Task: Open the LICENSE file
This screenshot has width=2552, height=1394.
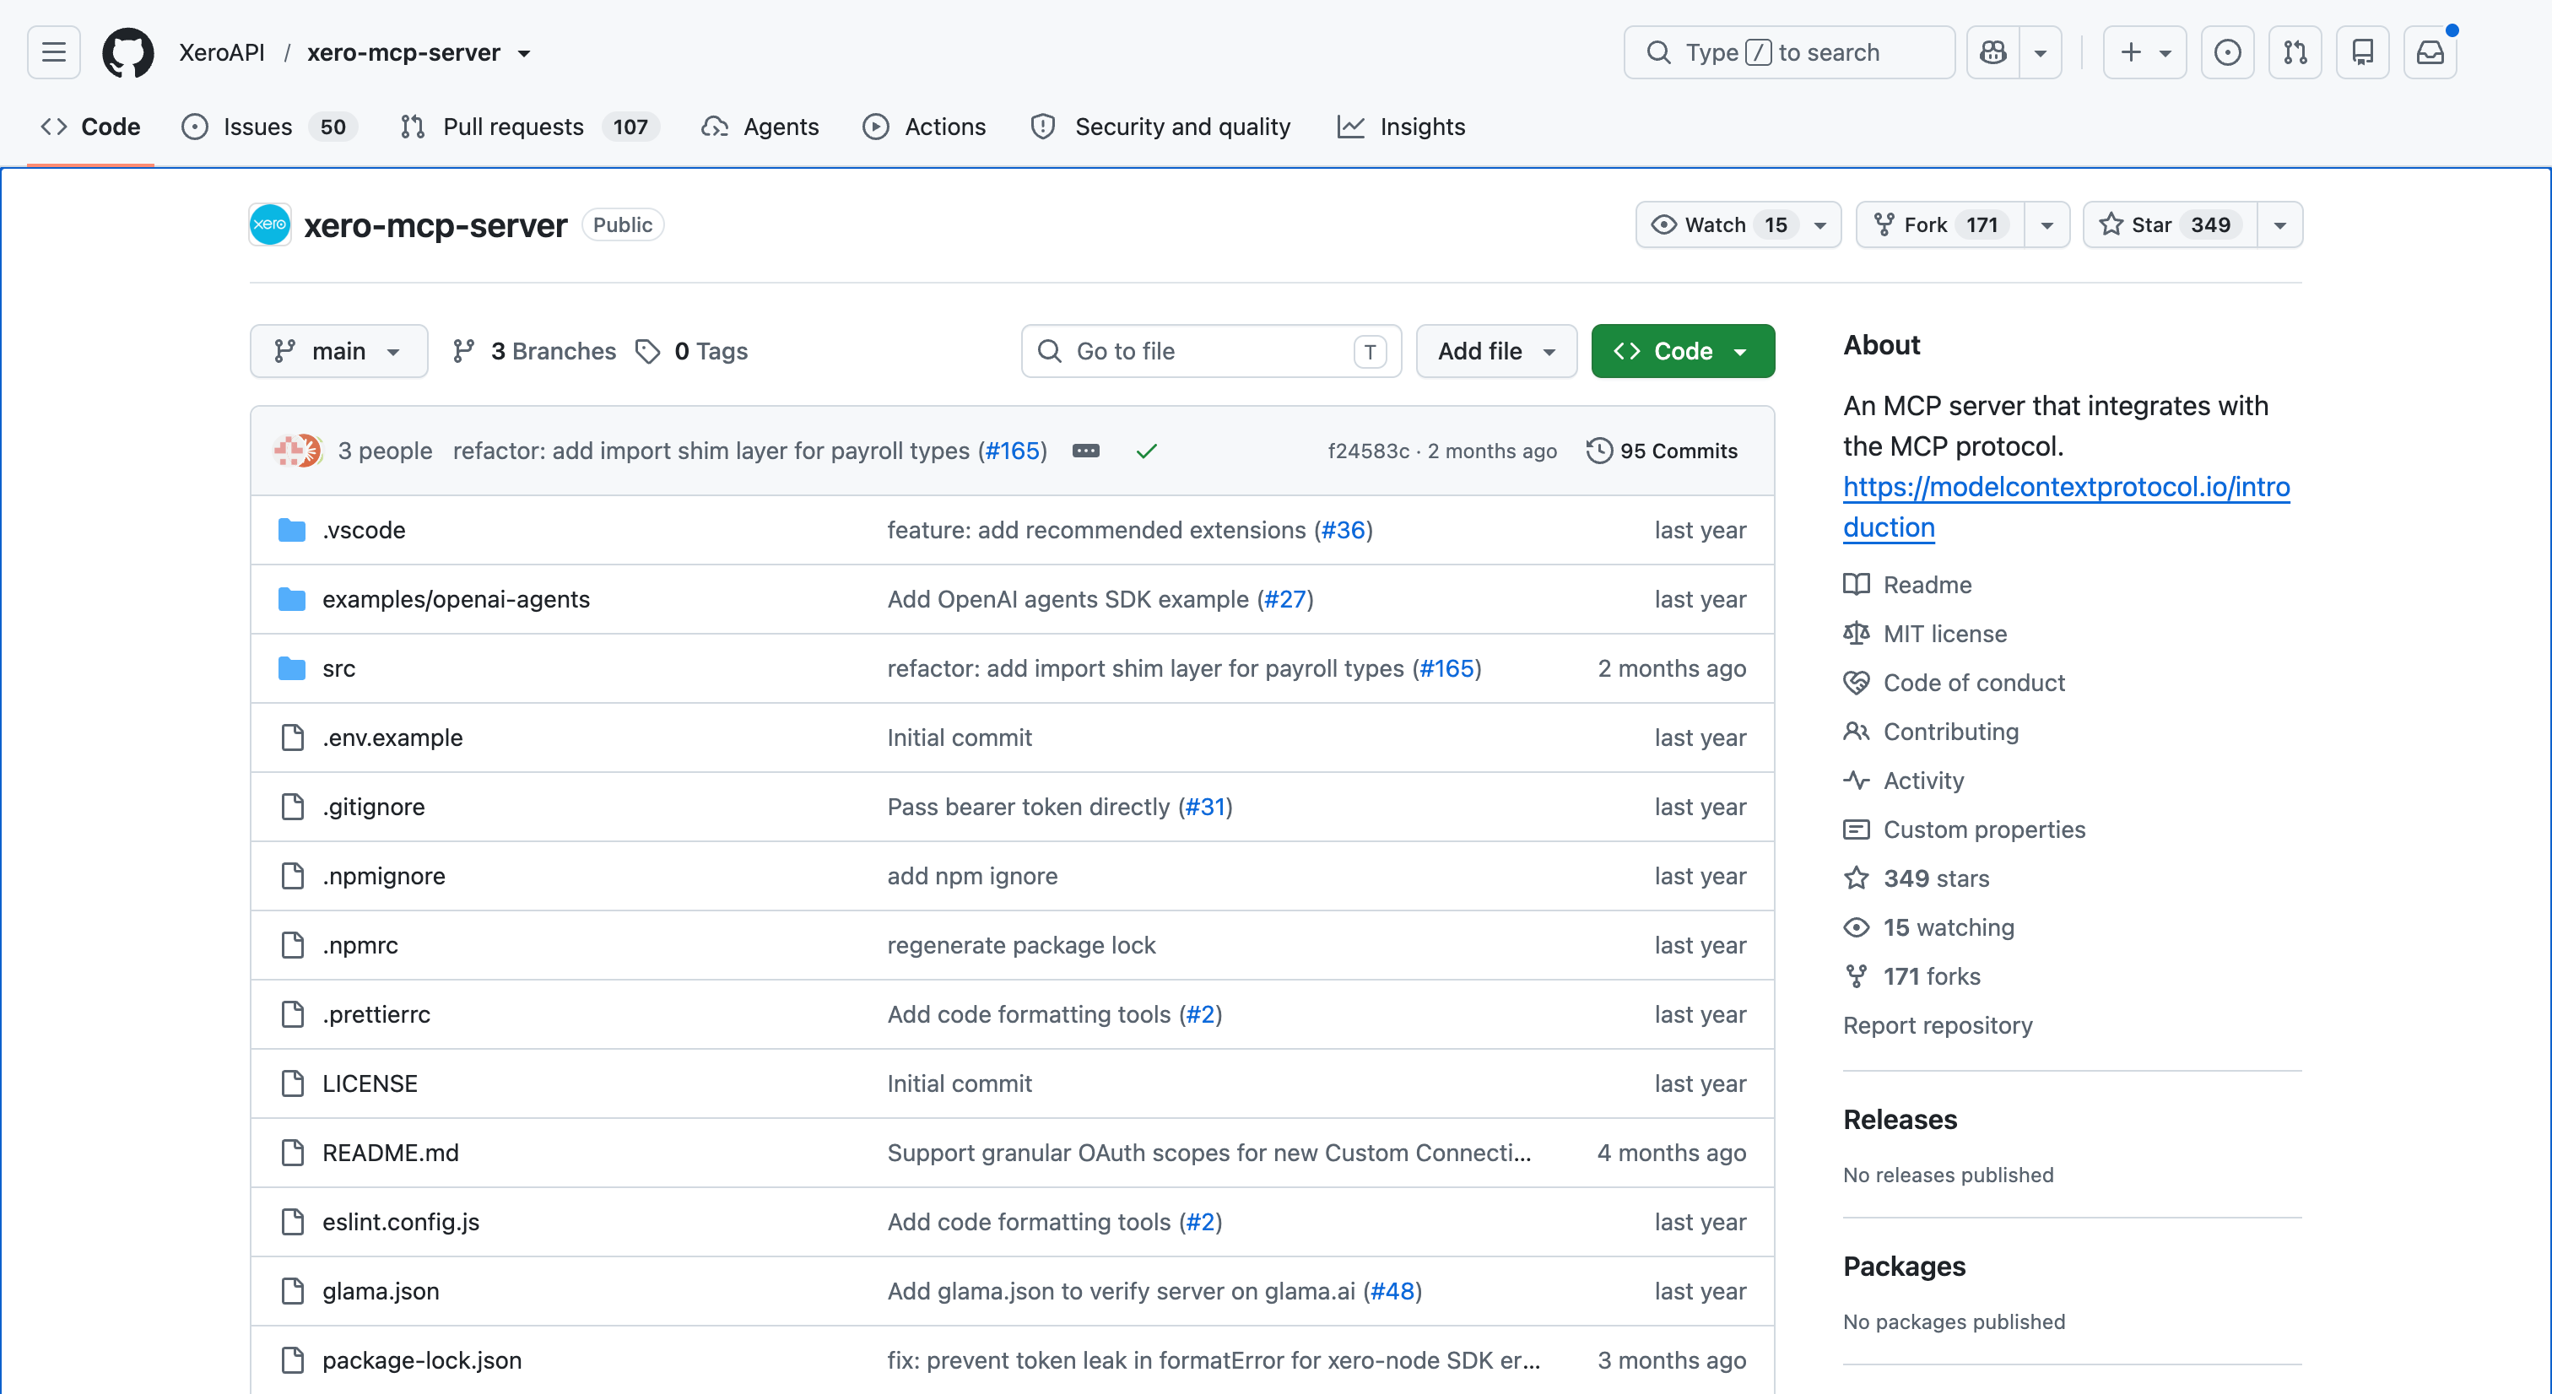Action: pos(370,1083)
